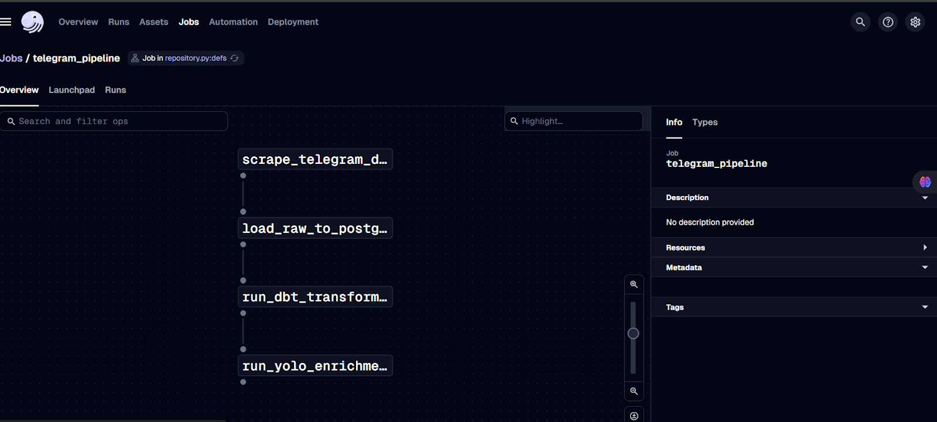Open the Jobs navigation item

click(189, 22)
